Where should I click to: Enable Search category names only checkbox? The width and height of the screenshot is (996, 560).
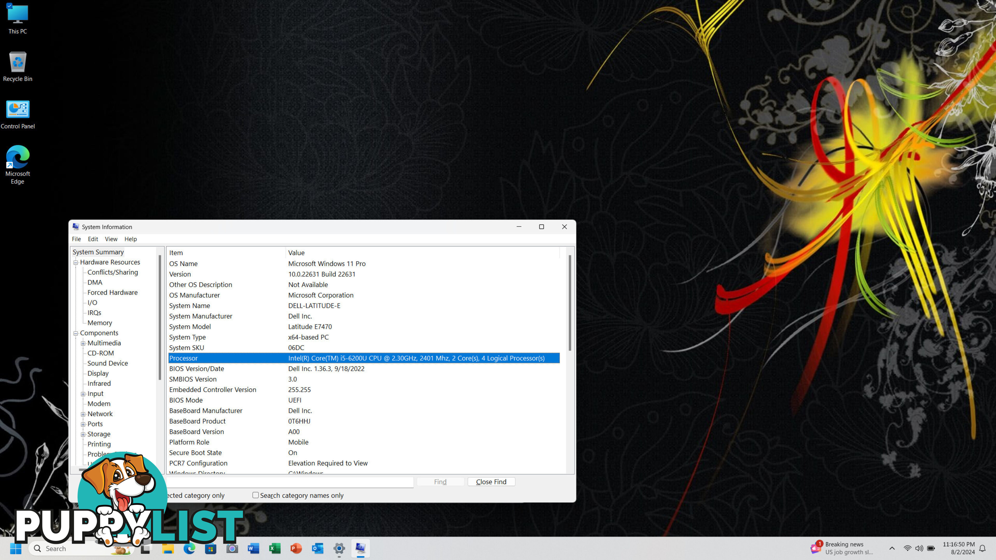click(256, 495)
